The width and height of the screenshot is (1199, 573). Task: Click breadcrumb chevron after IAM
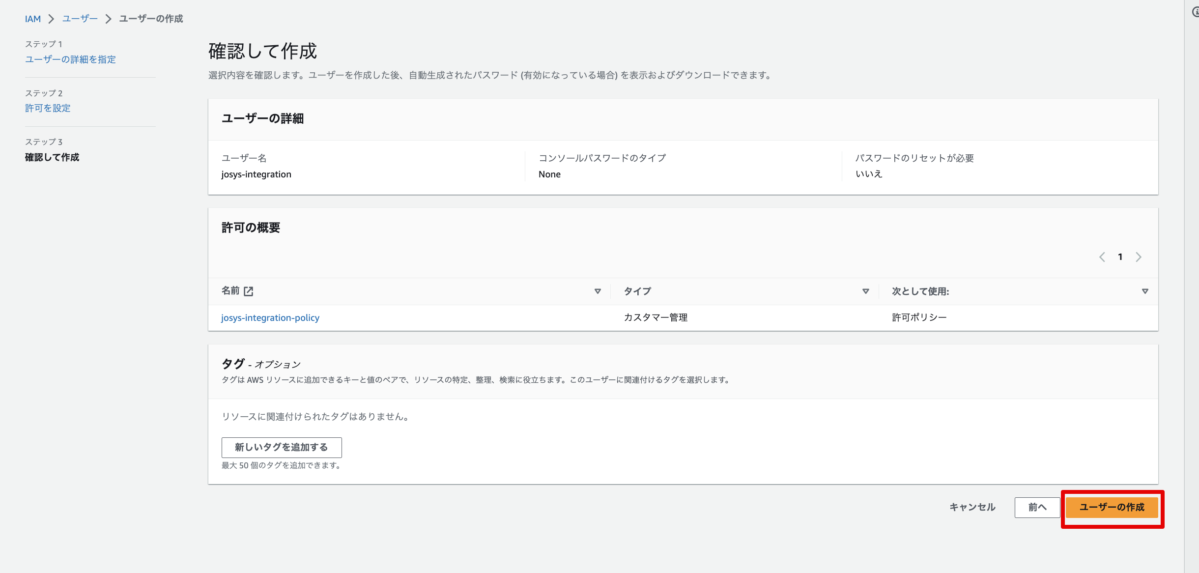pyautogui.click(x=51, y=19)
